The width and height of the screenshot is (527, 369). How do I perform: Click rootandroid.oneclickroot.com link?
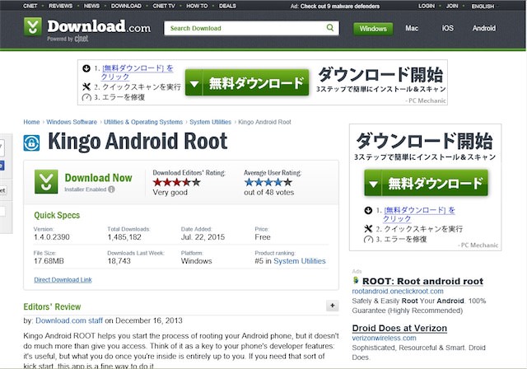tap(398, 291)
